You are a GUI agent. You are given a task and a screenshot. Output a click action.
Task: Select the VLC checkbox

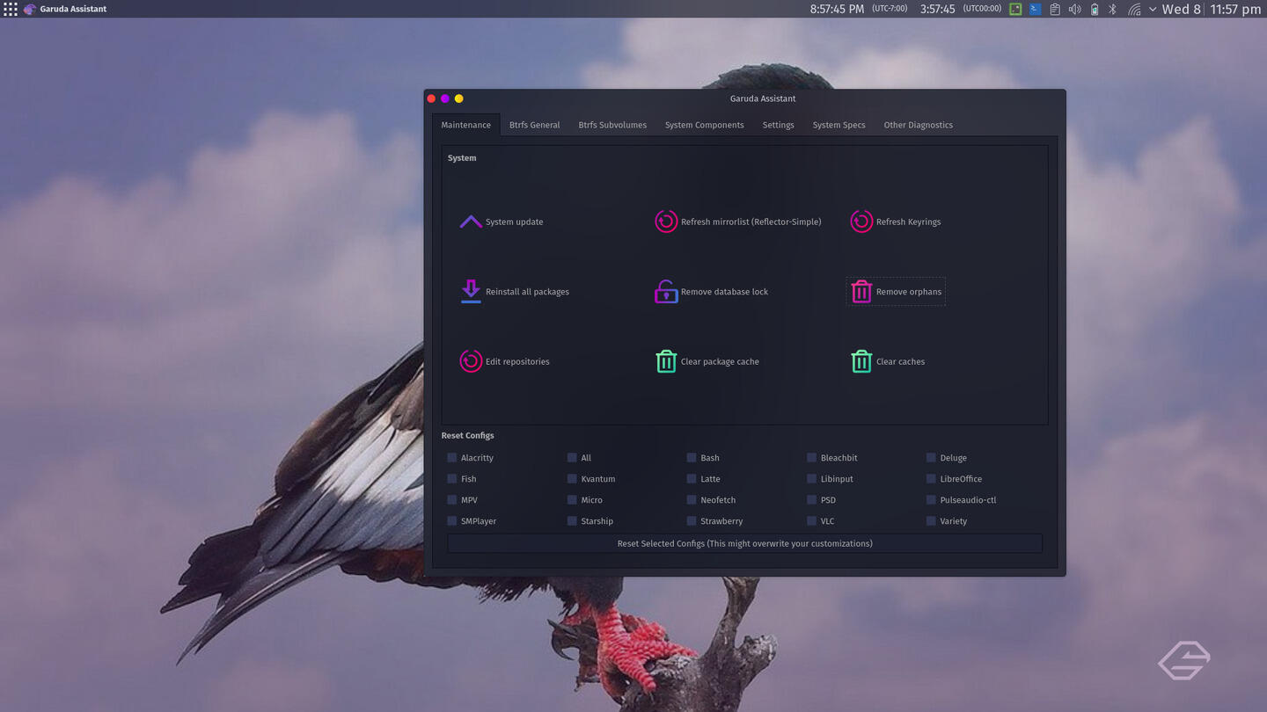click(x=811, y=520)
